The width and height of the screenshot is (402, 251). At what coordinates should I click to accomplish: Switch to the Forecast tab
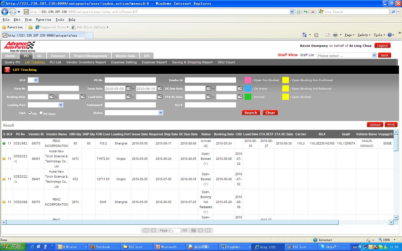[58, 56]
